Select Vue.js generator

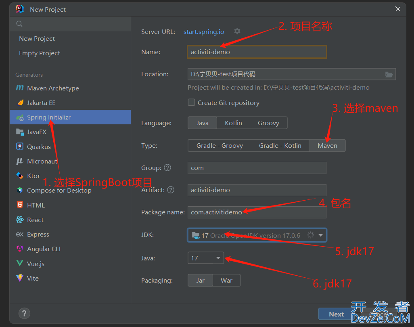click(x=70, y=263)
